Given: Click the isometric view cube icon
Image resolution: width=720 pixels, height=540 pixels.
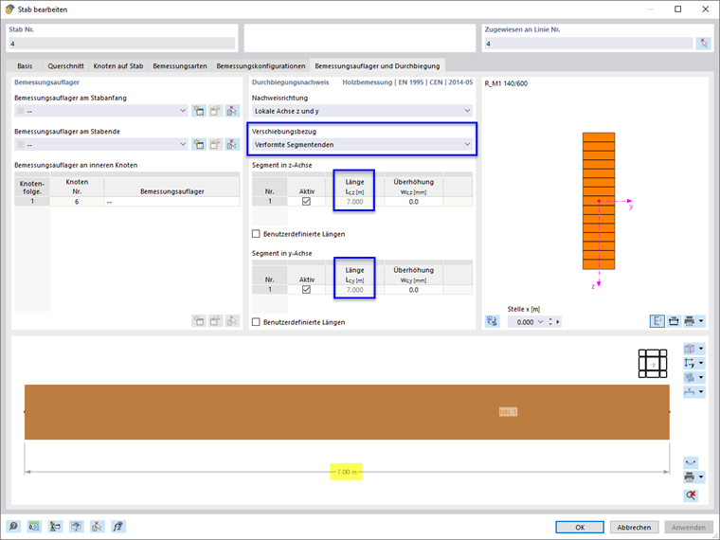Looking at the screenshot, I should click(x=690, y=349).
